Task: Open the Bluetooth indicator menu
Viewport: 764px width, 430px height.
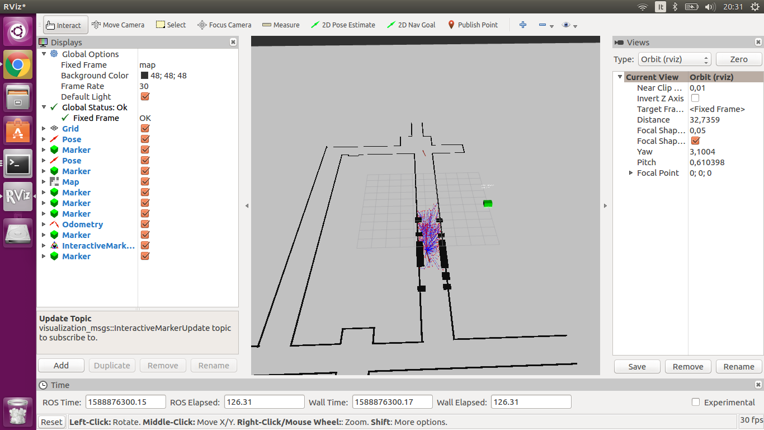Action: pos(675,7)
